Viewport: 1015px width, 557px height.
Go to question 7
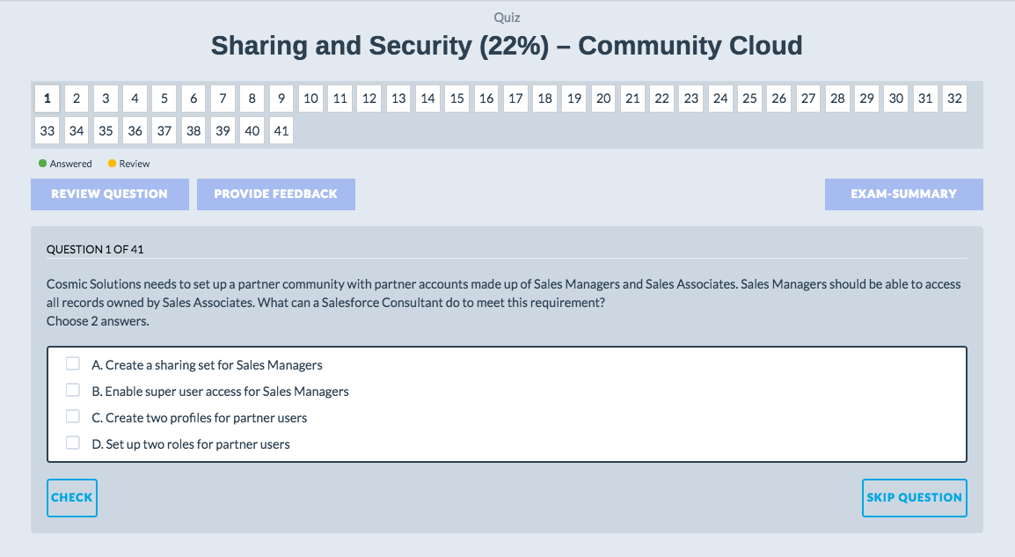click(x=223, y=99)
